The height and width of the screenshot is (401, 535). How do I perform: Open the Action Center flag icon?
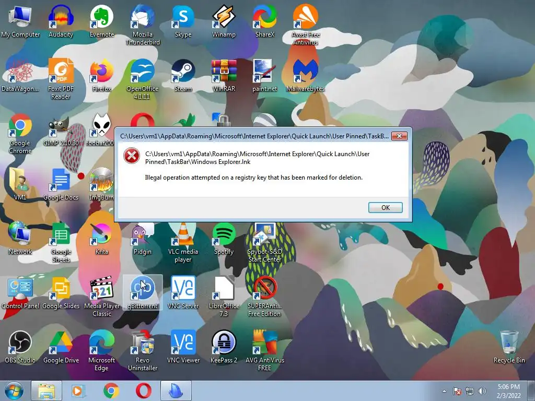[x=457, y=391]
